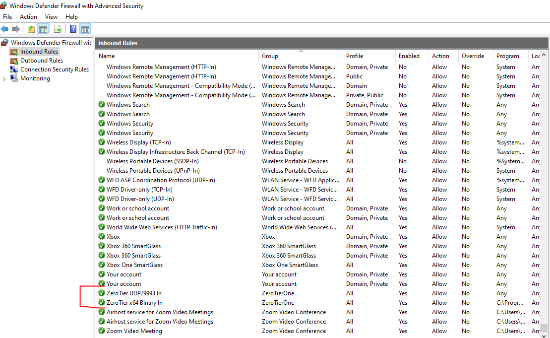Toggle Show/Hide Console Tree toolbar icon
The height and width of the screenshot is (338, 550).
pyautogui.click(x=43, y=29)
